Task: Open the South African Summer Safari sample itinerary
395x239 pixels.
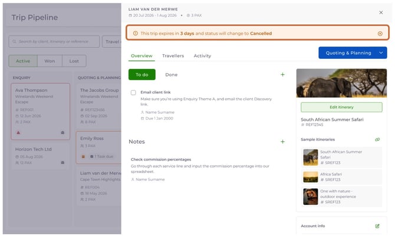Action: (x=341, y=157)
